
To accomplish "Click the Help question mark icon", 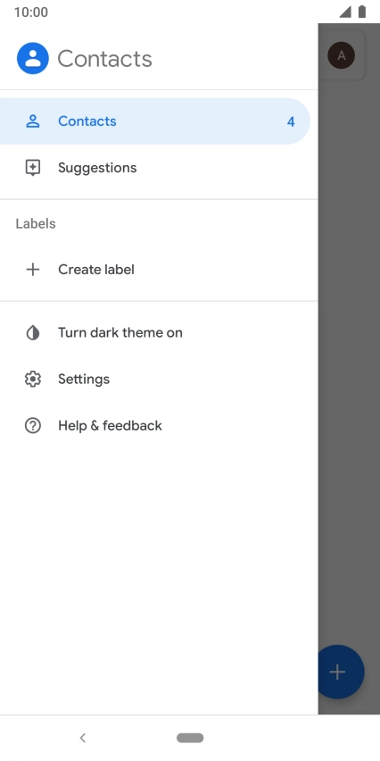I will [x=32, y=426].
